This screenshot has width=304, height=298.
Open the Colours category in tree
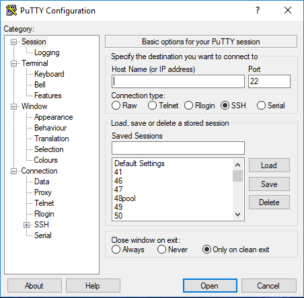click(46, 160)
